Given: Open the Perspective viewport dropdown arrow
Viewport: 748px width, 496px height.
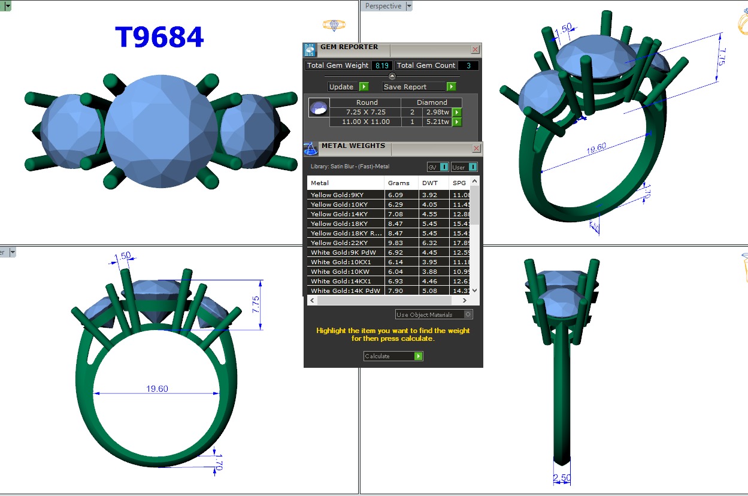Looking at the screenshot, I should tap(409, 6).
